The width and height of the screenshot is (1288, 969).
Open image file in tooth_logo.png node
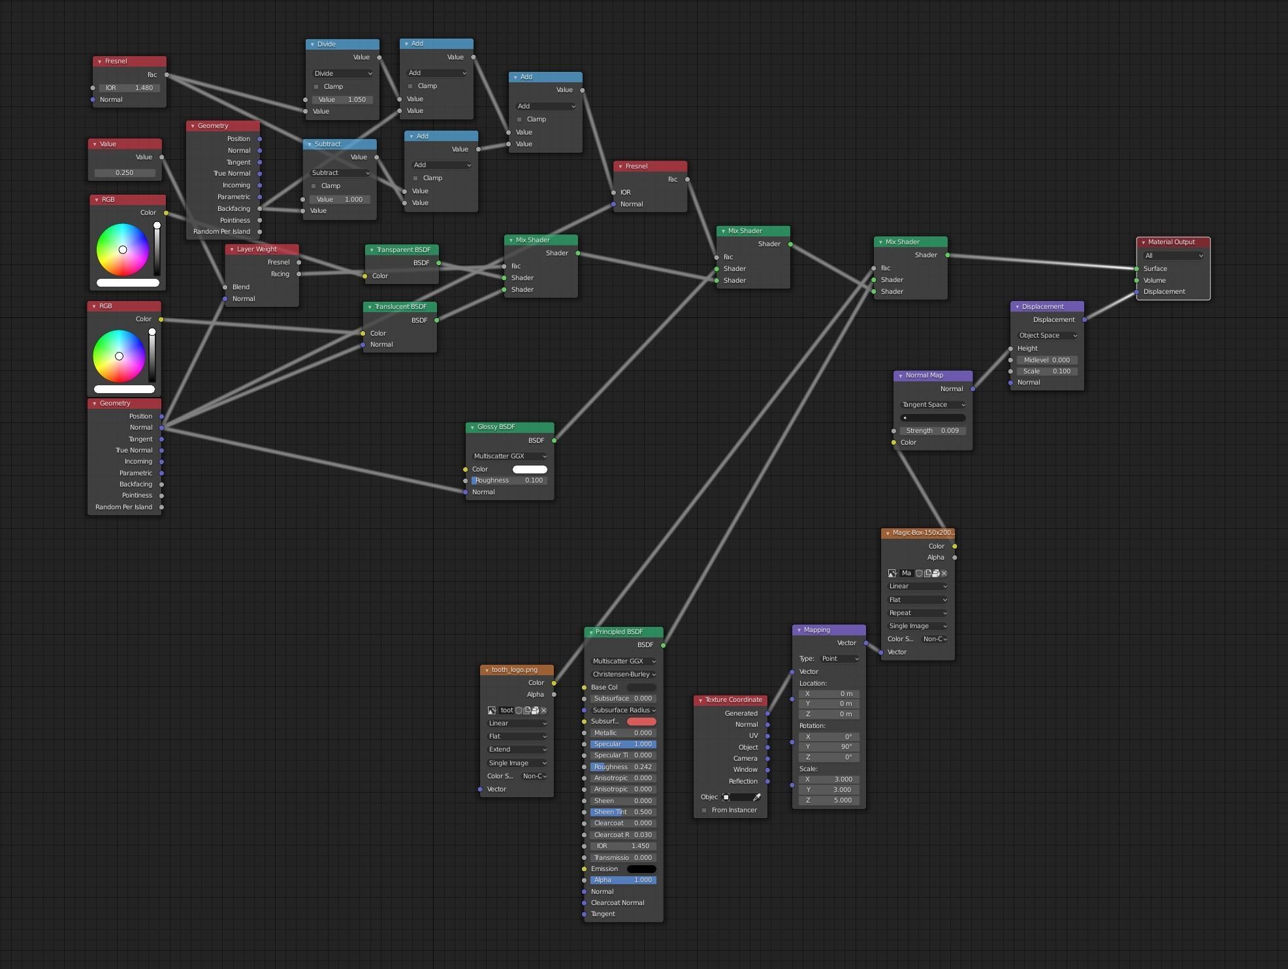tap(536, 710)
